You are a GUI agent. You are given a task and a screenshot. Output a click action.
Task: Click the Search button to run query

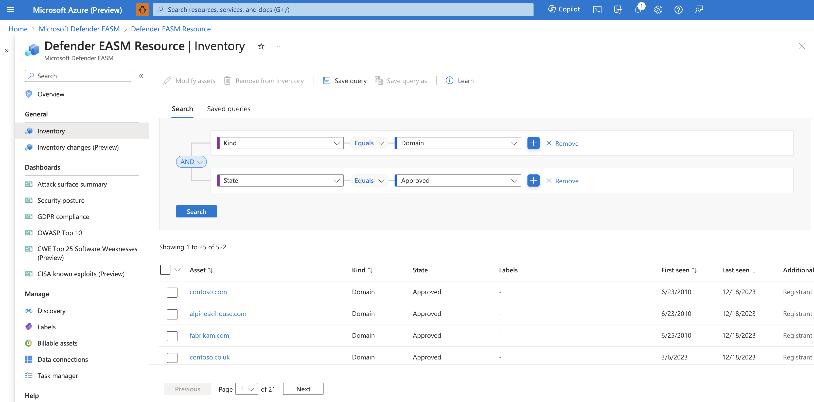[x=196, y=211]
